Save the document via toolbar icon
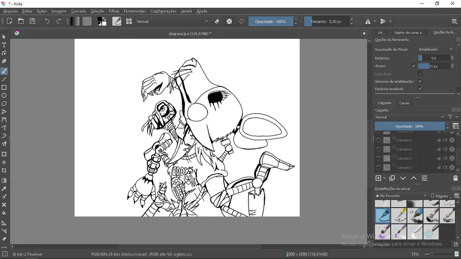Viewport: 461px width, 259px height. tap(32, 21)
